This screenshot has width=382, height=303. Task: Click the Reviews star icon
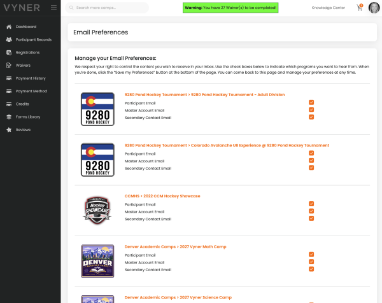tap(9, 130)
